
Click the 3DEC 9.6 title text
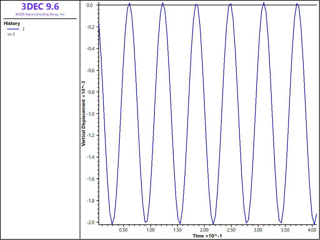click(40, 7)
